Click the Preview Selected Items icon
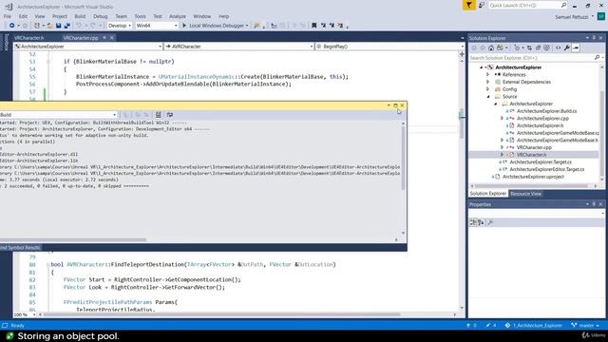 point(576,47)
